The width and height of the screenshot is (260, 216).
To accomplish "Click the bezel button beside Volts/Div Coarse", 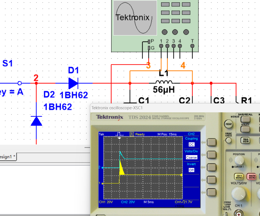I will pos(212,155).
